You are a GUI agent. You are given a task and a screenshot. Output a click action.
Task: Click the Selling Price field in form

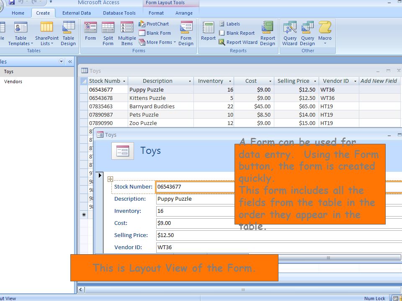pyautogui.click(x=279, y=235)
